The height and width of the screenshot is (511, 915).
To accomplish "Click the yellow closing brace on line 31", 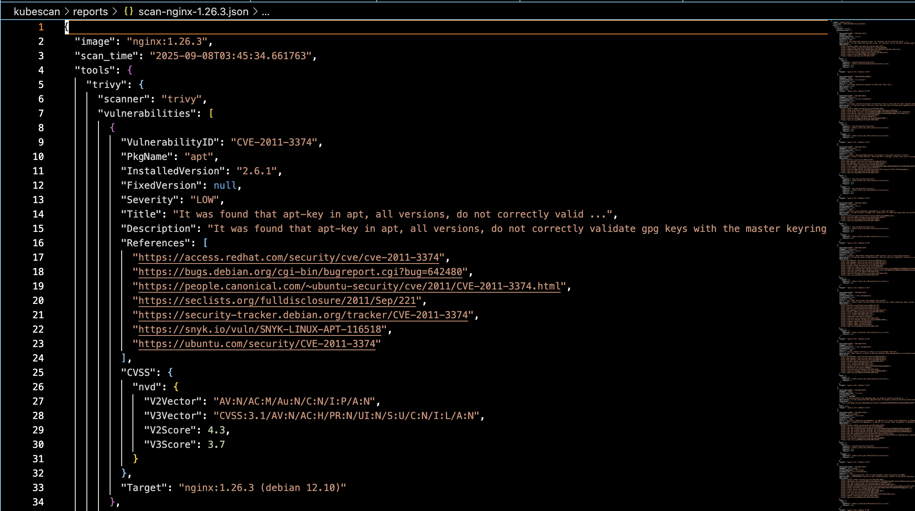I will click(x=135, y=459).
